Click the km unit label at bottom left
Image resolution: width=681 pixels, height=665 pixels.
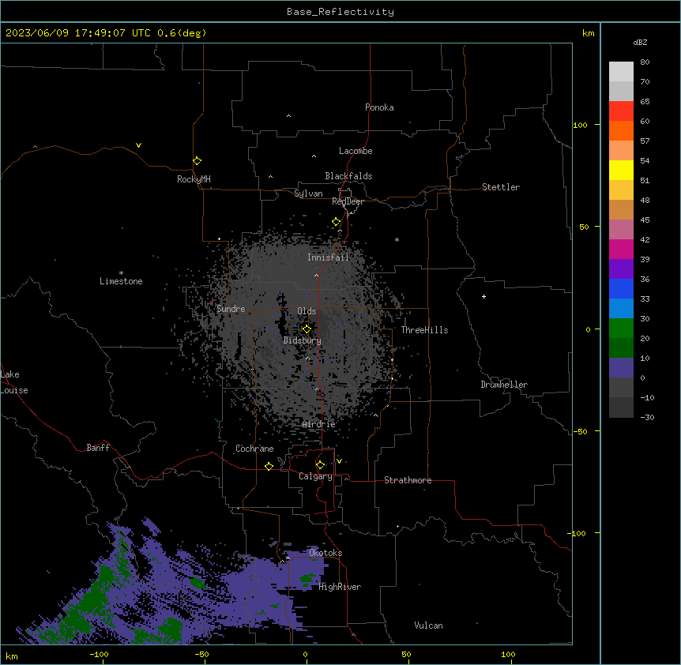(x=11, y=656)
